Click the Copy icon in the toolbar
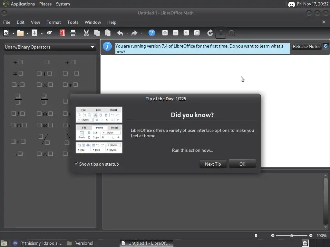Screen dimensions: 330x247 tap(97, 33)
